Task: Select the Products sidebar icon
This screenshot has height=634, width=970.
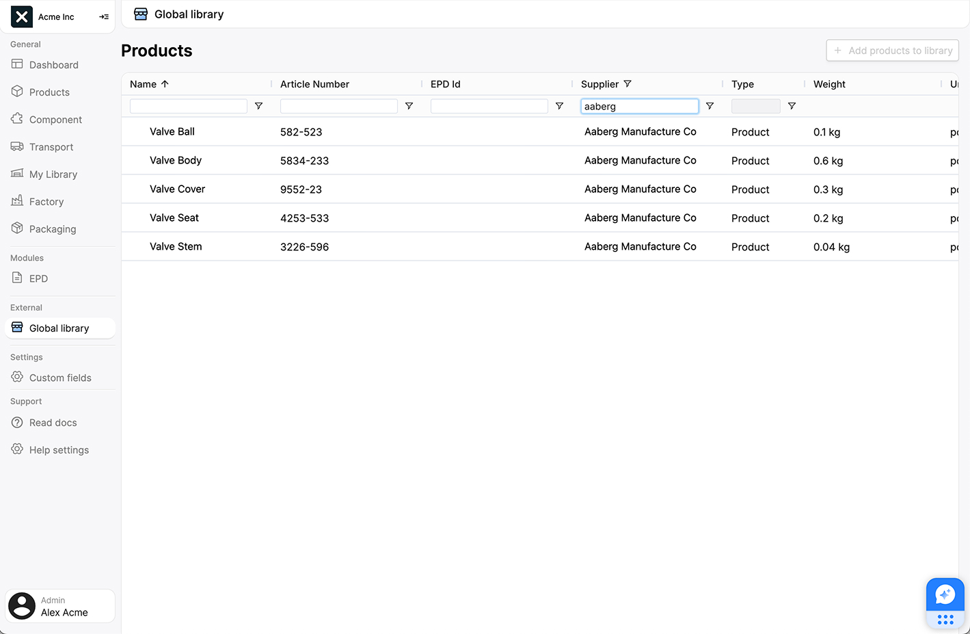Action: pos(49,92)
